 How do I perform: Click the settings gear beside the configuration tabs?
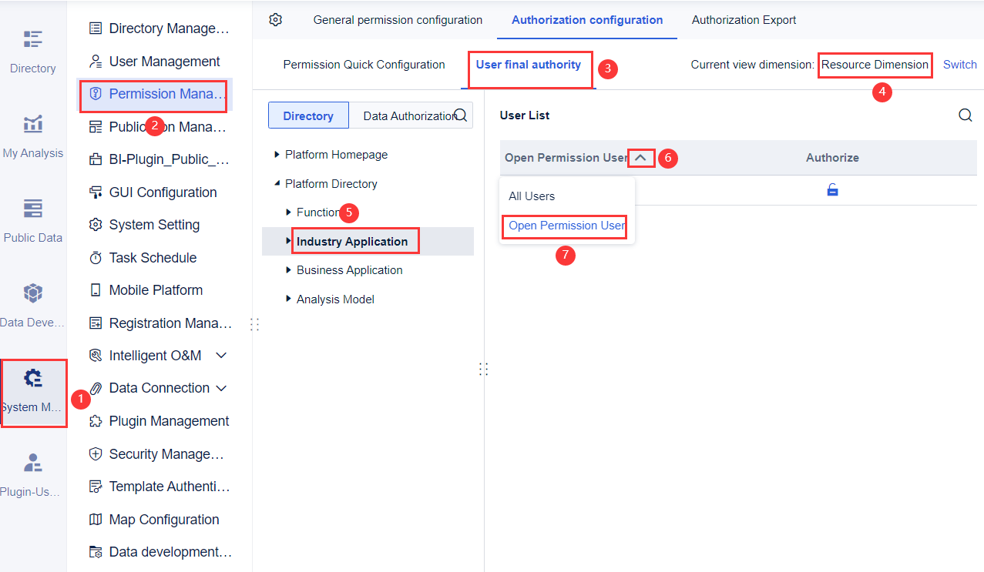[275, 20]
